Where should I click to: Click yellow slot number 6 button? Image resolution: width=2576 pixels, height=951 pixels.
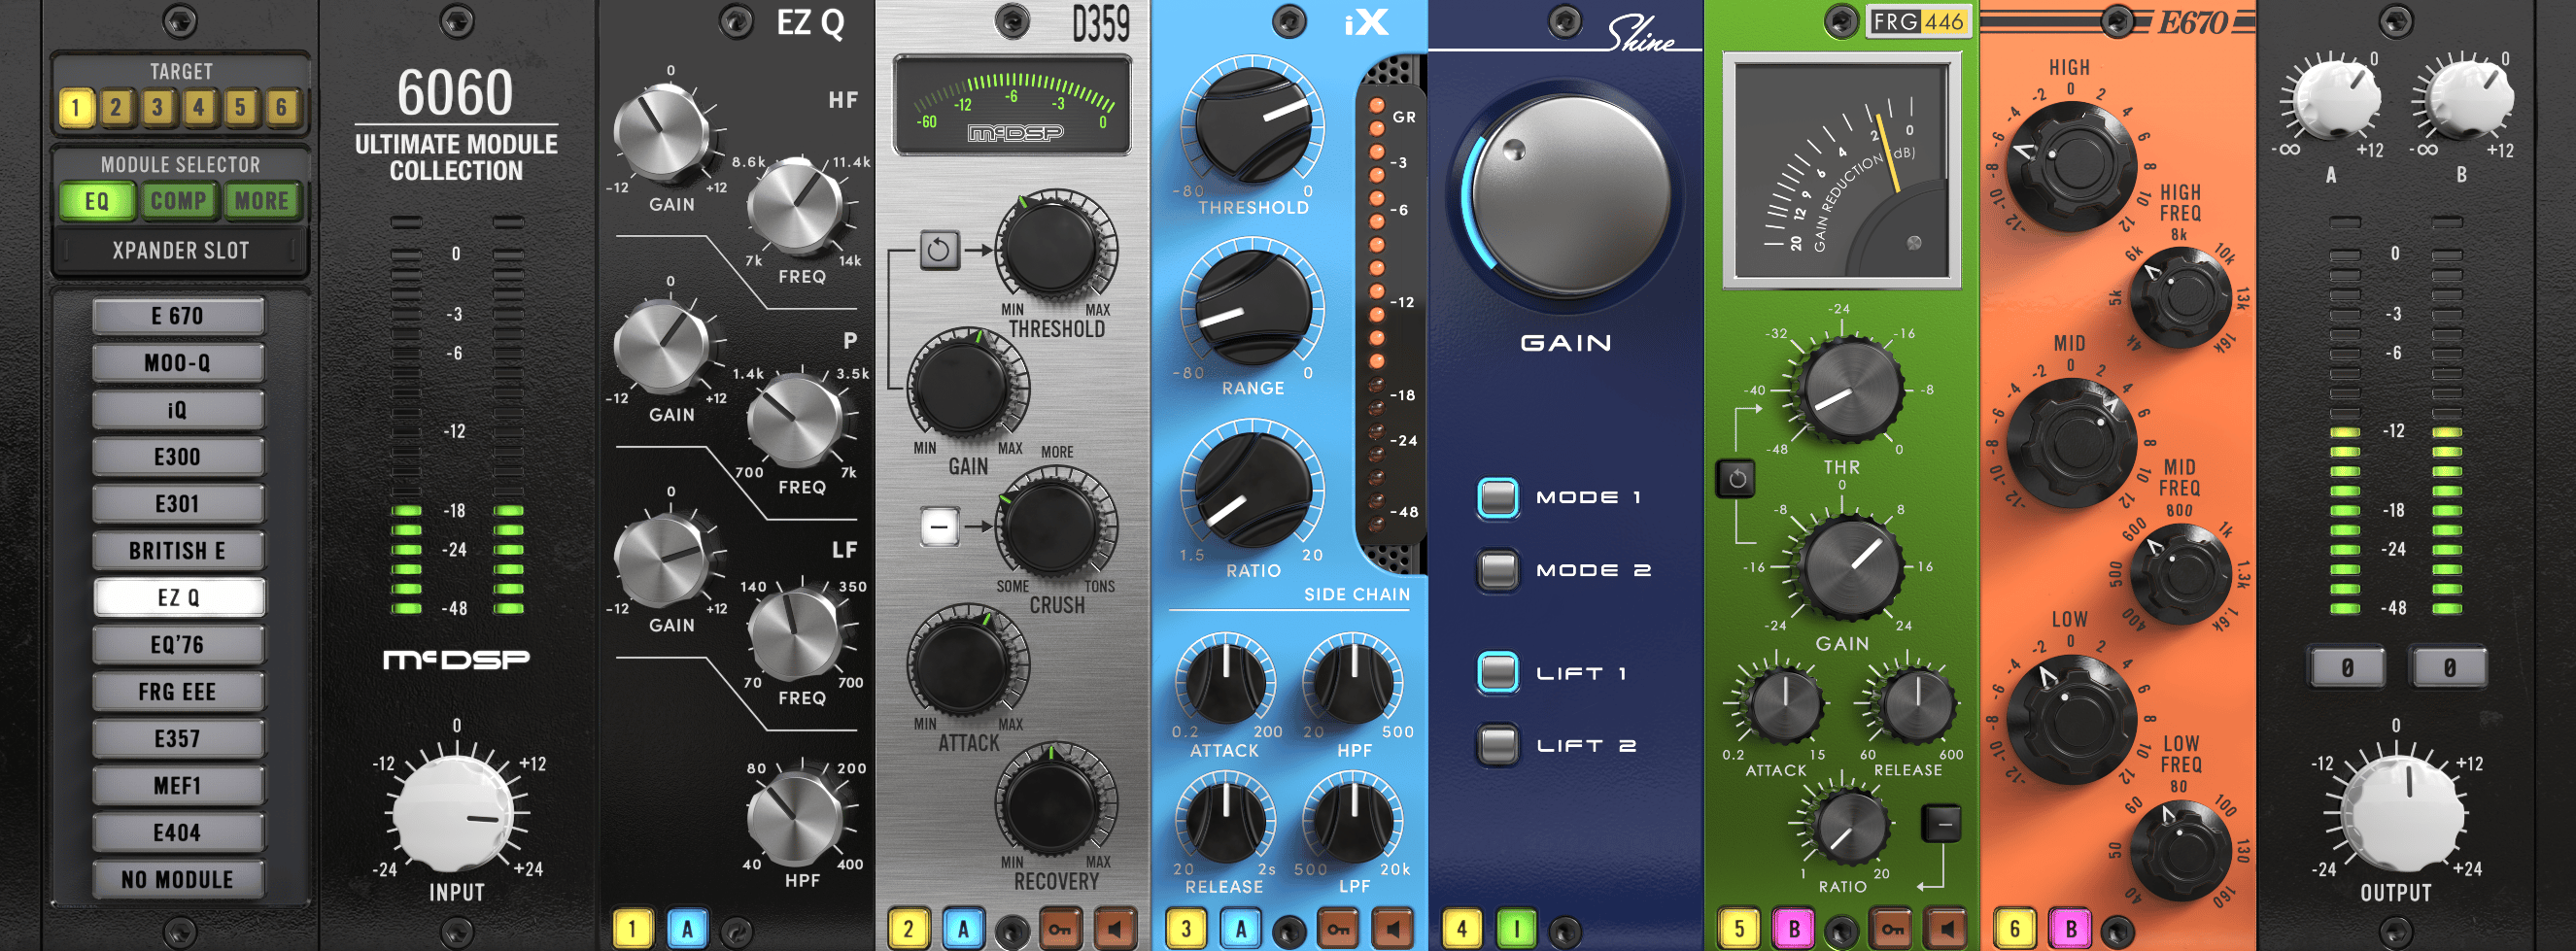2015,929
